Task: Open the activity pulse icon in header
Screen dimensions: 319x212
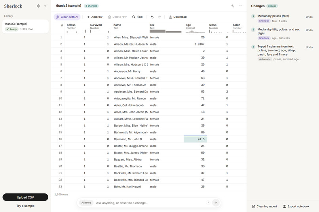Action: pos(233,6)
